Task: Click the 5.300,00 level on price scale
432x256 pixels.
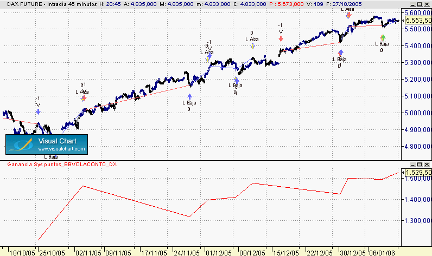Action: click(418, 63)
